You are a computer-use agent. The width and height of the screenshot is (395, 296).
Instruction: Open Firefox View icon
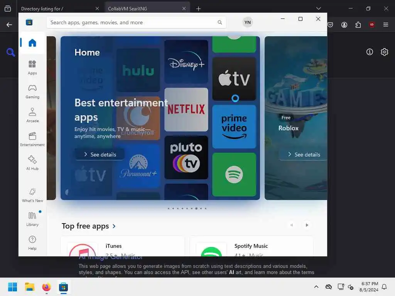pos(8,8)
